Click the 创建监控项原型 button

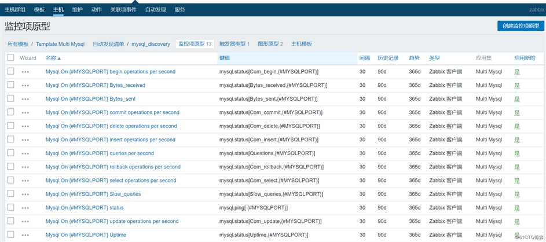click(521, 26)
